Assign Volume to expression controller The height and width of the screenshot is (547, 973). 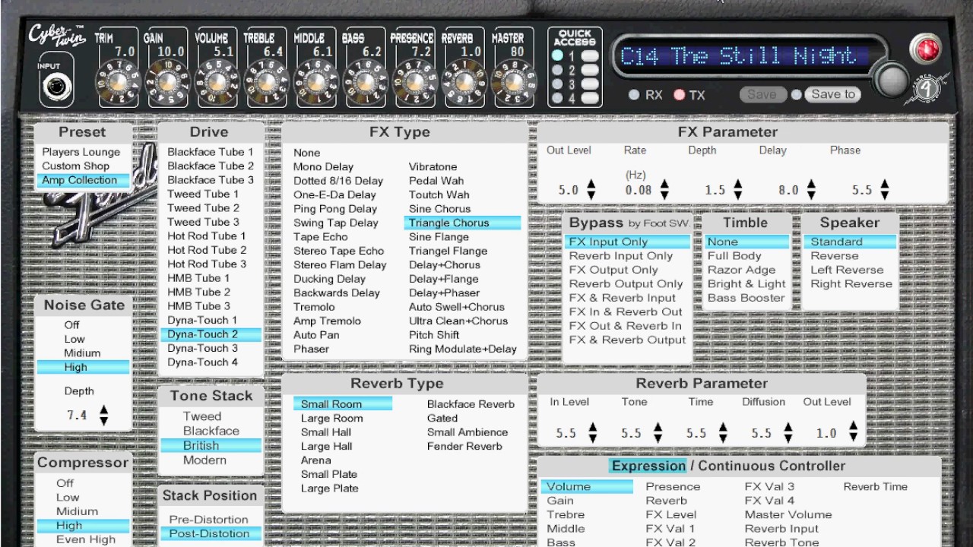tap(587, 486)
